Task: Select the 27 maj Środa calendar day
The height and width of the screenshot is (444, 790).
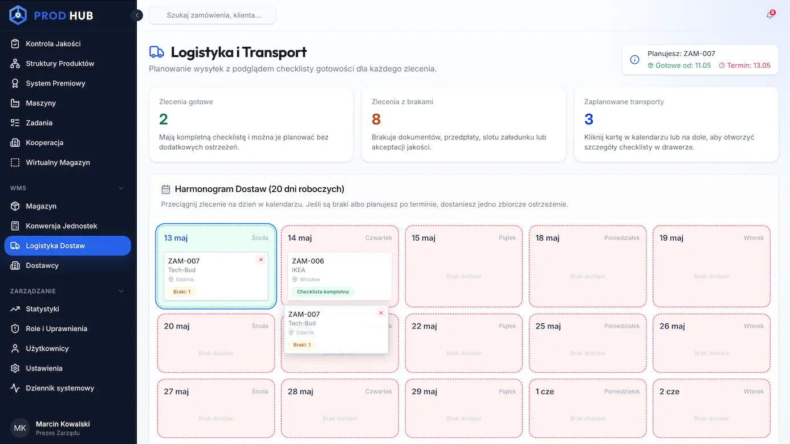Action: click(216, 408)
